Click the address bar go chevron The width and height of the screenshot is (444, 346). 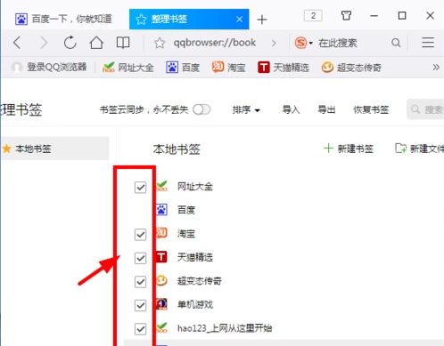(x=274, y=44)
